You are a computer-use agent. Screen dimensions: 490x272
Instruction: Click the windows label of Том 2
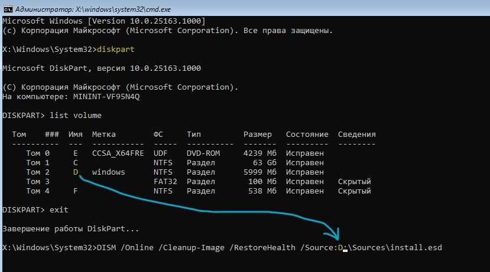109,172
